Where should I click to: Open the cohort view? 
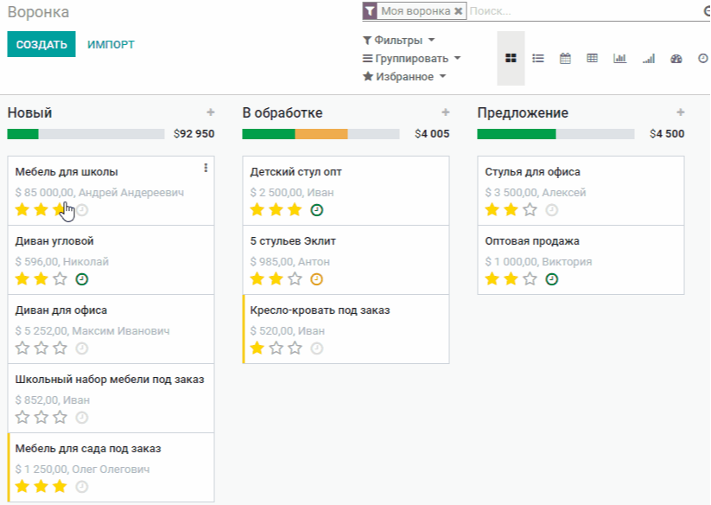[x=649, y=59]
